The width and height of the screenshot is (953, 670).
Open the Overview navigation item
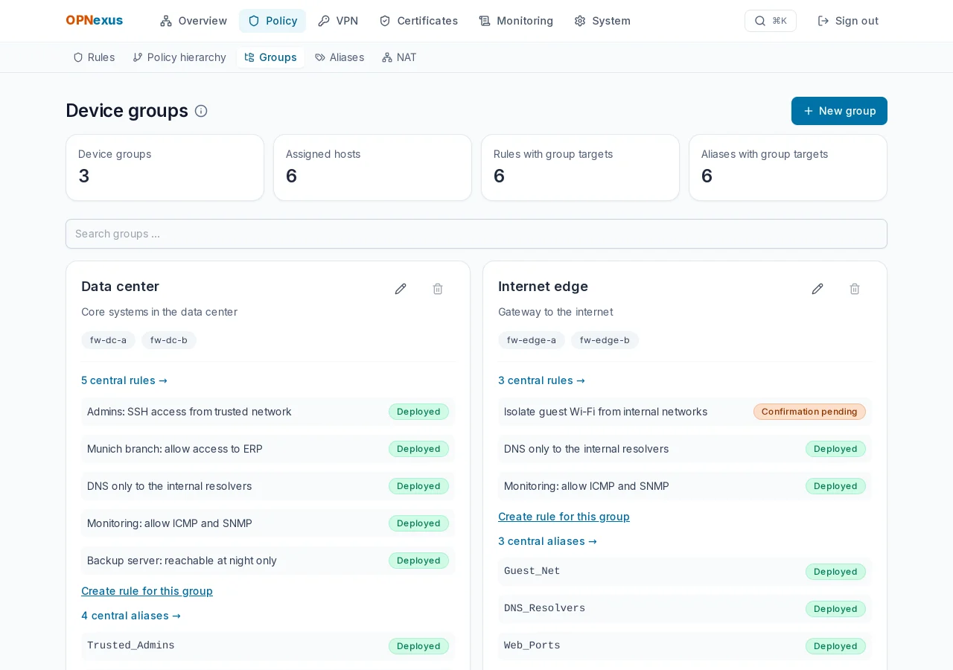coord(194,21)
